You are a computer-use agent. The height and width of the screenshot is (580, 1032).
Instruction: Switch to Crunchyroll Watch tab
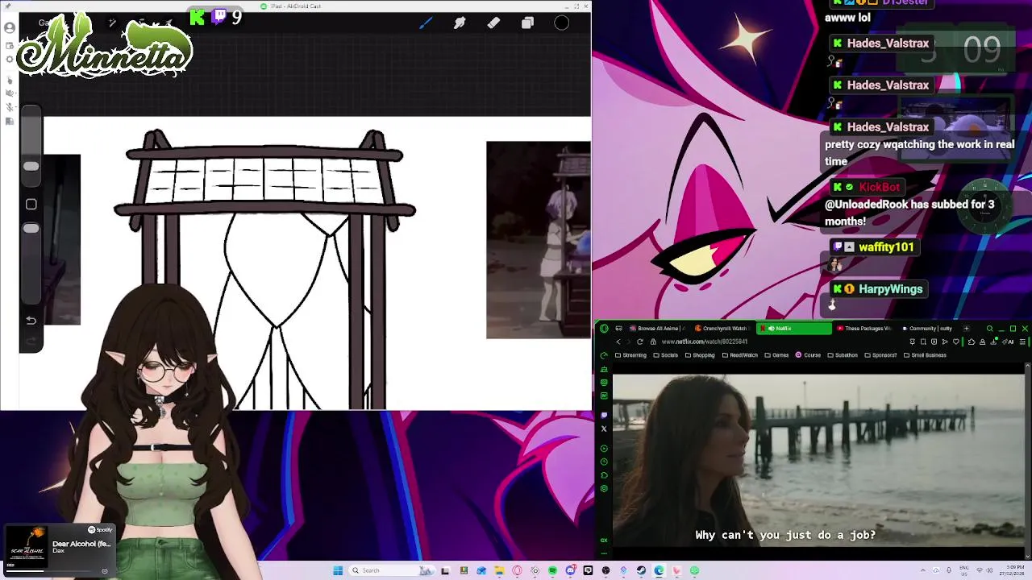722,328
